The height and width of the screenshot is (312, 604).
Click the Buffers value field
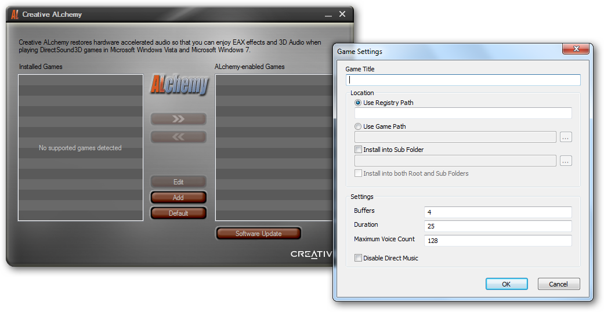(x=498, y=212)
